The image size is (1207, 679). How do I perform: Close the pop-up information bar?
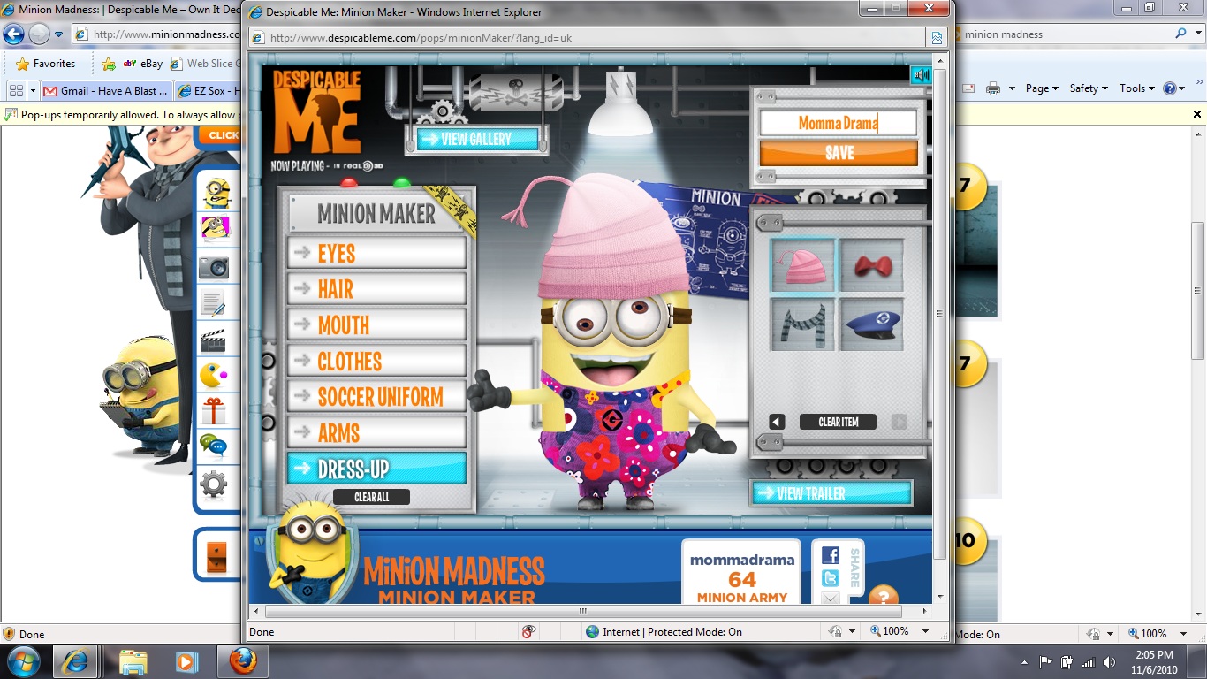[1197, 115]
